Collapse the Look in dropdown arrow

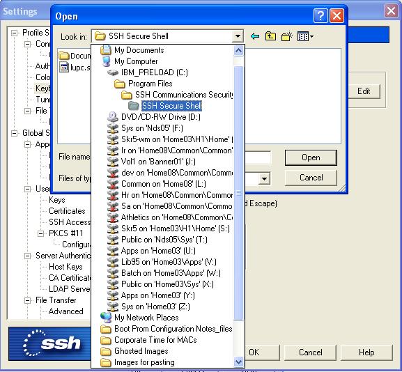click(238, 36)
